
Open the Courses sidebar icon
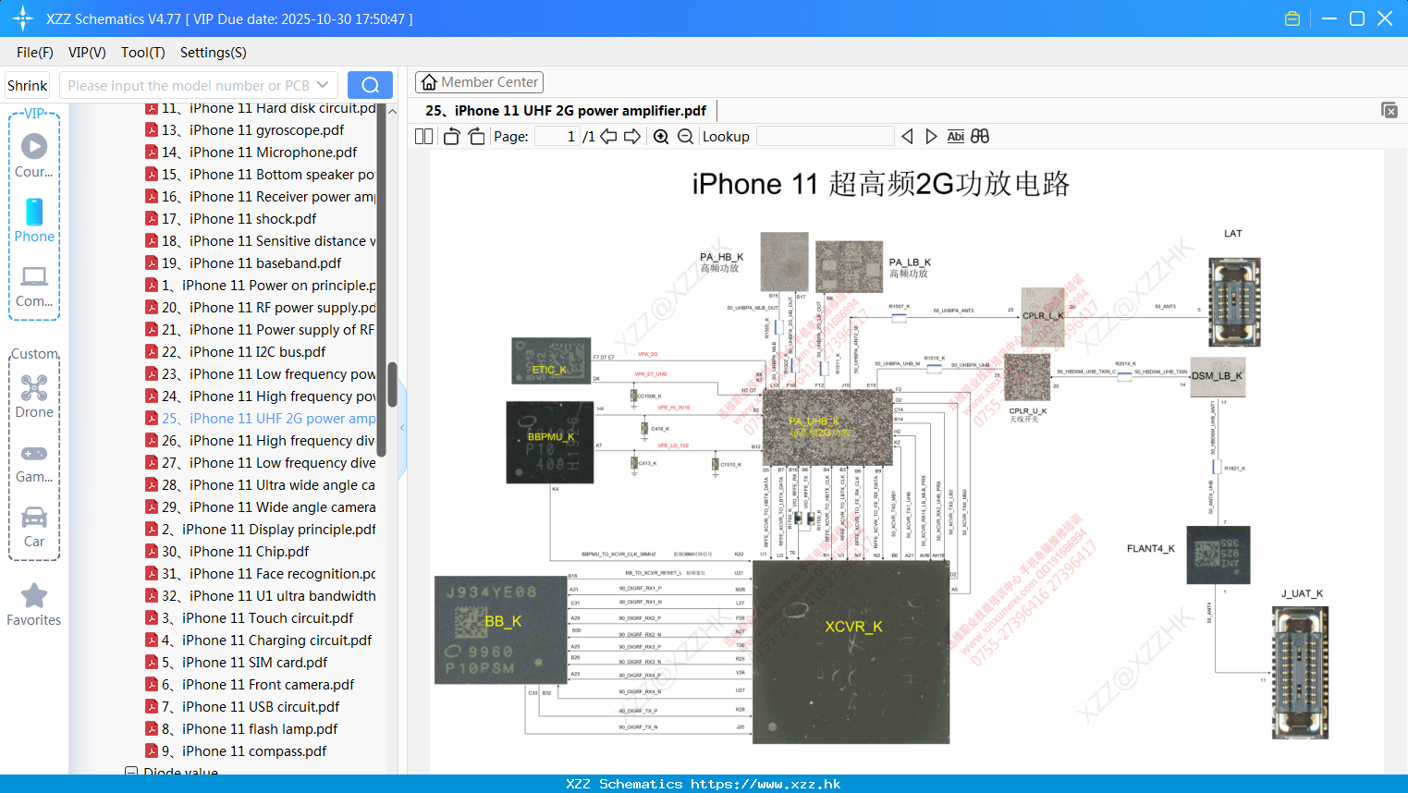coord(34,156)
